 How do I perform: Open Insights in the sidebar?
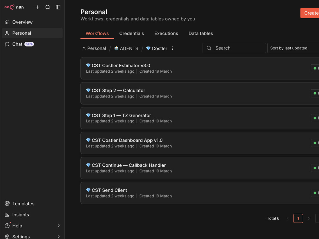(32, 214)
